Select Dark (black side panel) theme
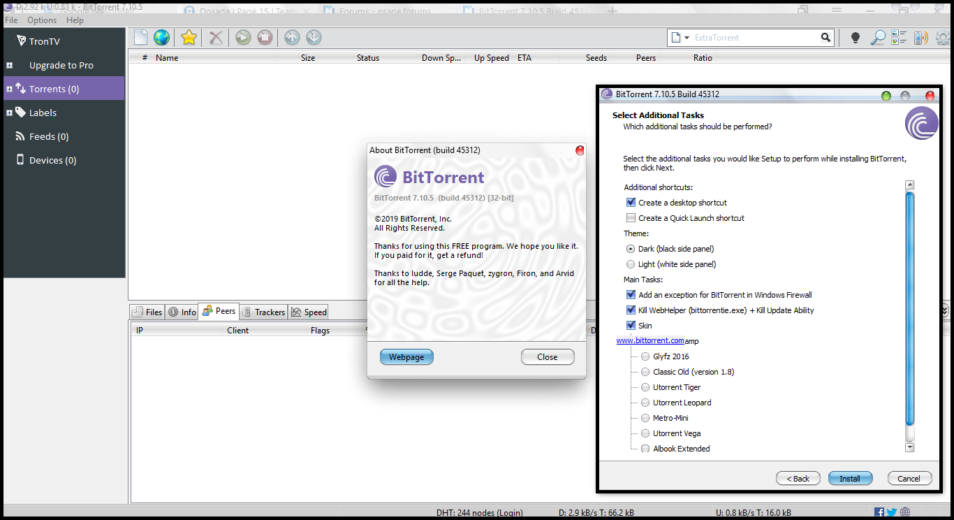The height and width of the screenshot is (520, 954). pyautogui.click(x=631, y=248)
